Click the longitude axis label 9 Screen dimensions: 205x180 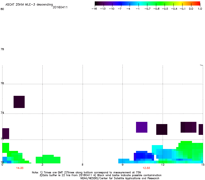point(122,165)
